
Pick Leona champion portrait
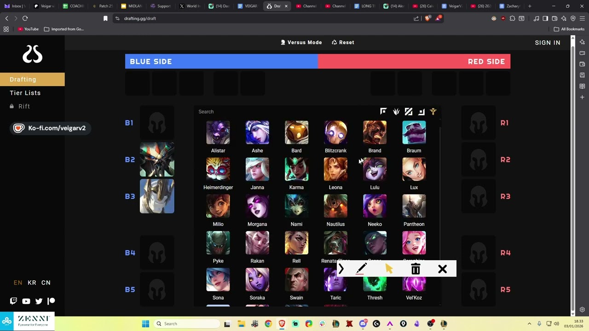click(335, 169)
